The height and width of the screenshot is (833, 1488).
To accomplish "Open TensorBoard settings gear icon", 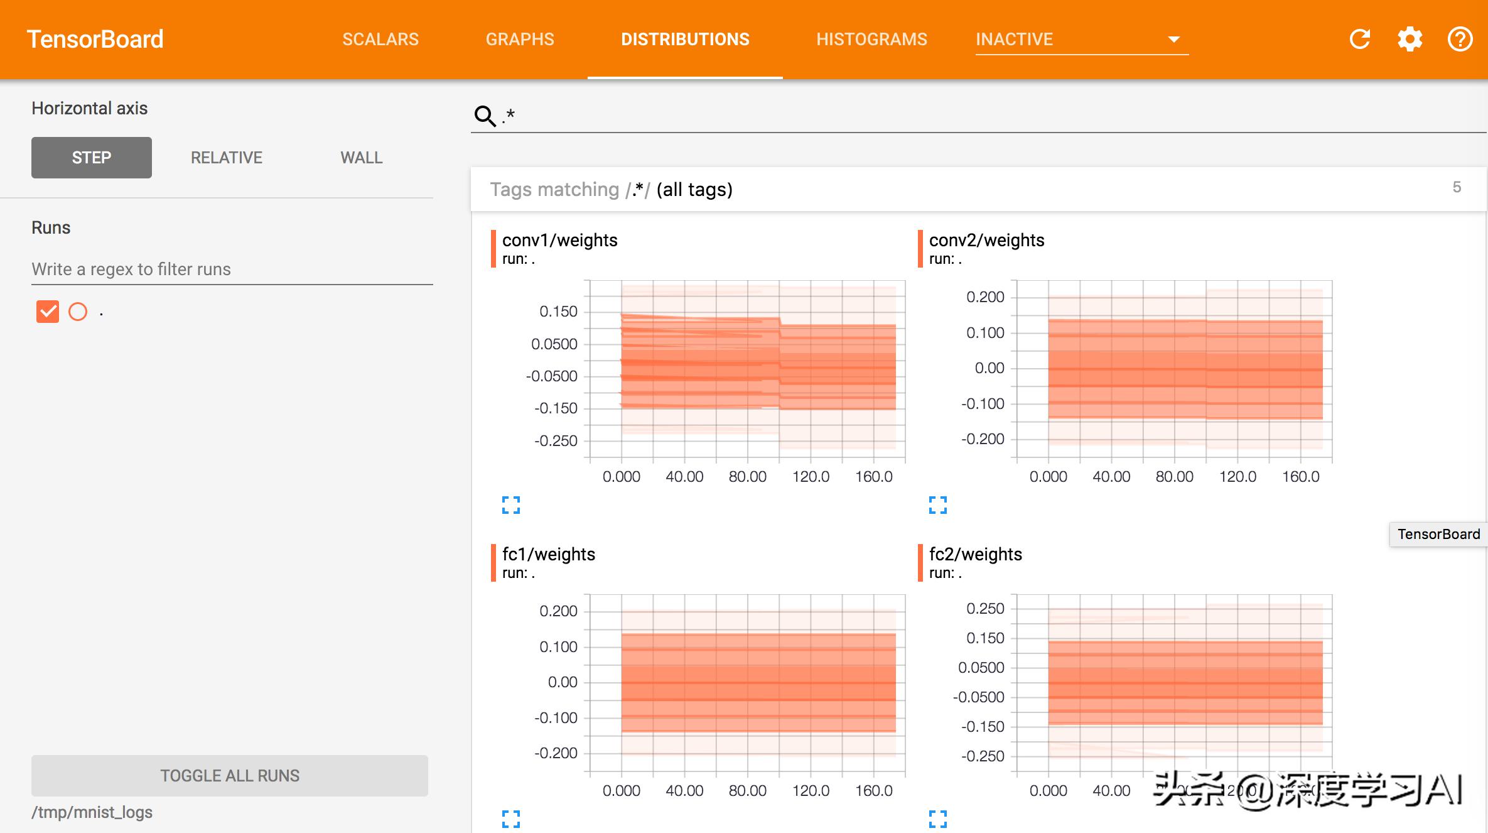I will point(1410,39).
